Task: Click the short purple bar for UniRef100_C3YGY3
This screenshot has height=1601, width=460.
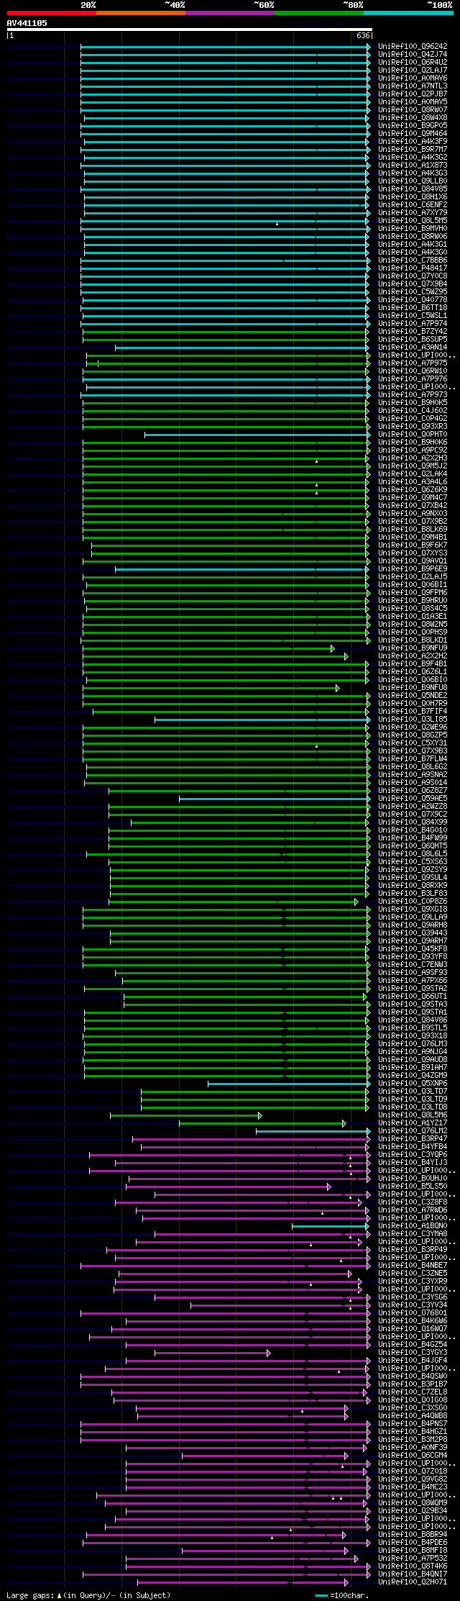Action: click(213, 1353)
